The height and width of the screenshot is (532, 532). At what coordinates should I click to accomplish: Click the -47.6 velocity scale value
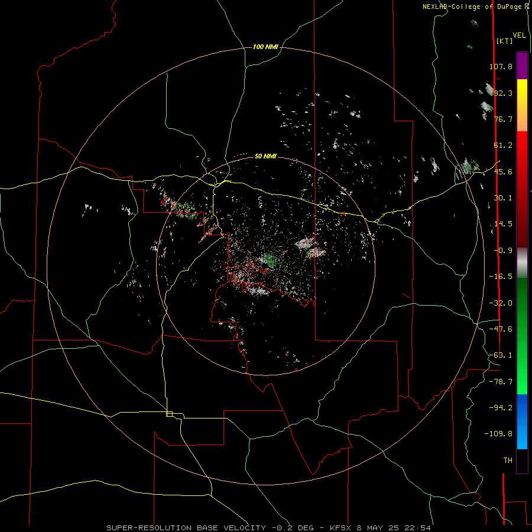coord(501,329)
